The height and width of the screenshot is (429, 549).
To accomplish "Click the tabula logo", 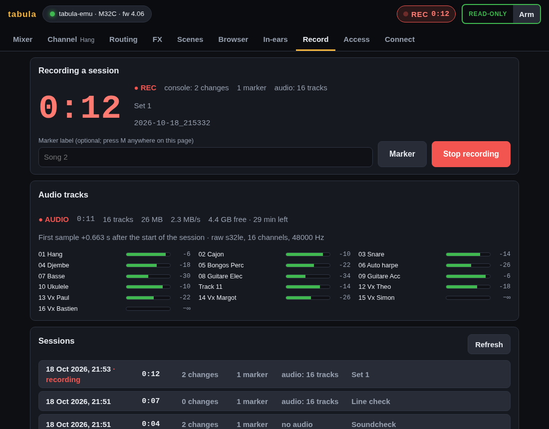I will click(x=22, y=14).
